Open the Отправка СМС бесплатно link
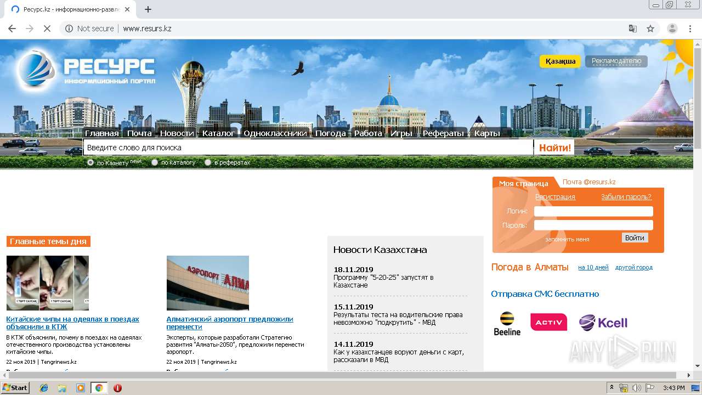This screenshot has width=702, height=395. coord(545,294)
